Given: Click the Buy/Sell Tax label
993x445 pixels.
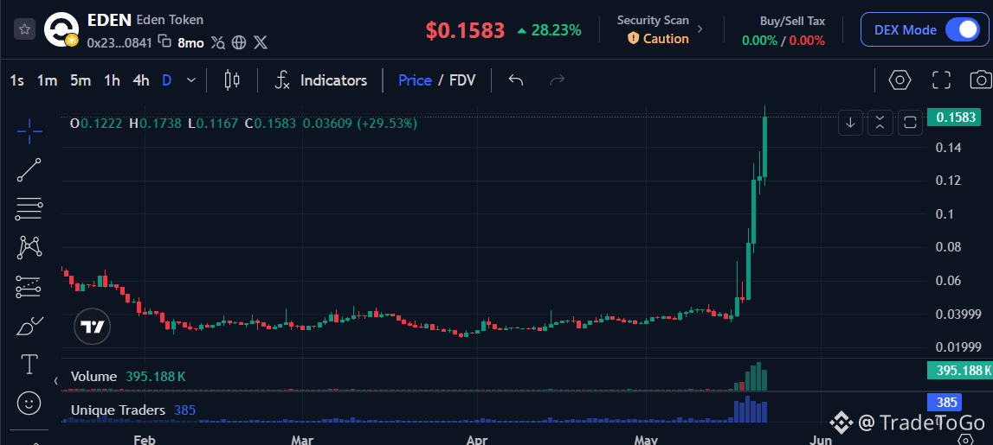Looking at the screenshot, I should click(x=792, y=21).
